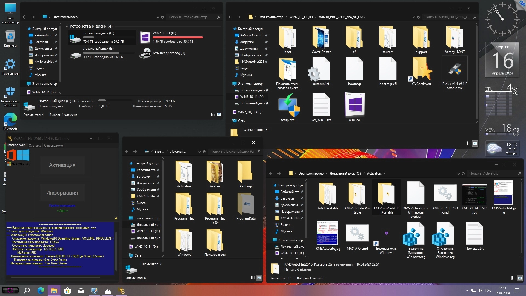The image size is (526, 296).
Task: Switch to details view in Activators window
Action: click(514, 278)
